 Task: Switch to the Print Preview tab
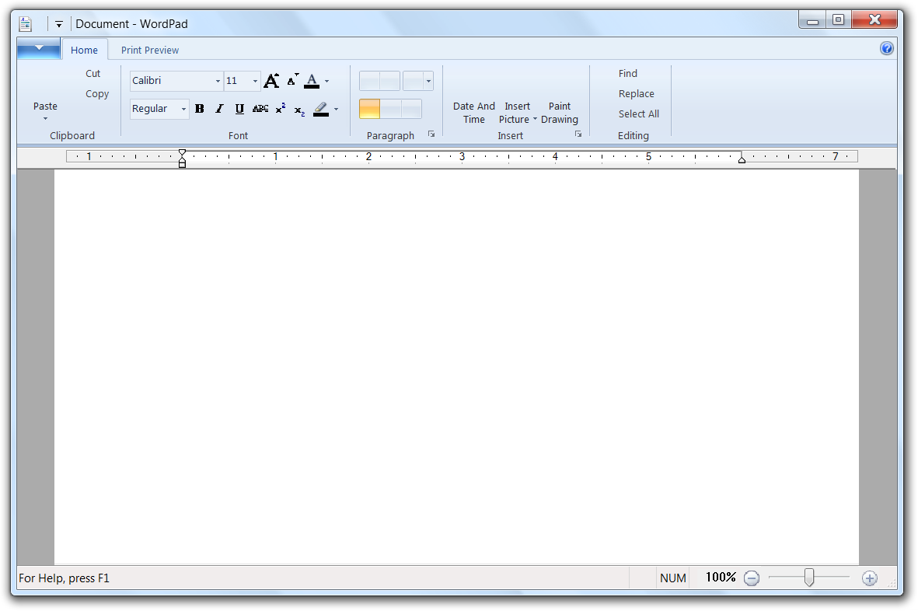tap(150, 51)
